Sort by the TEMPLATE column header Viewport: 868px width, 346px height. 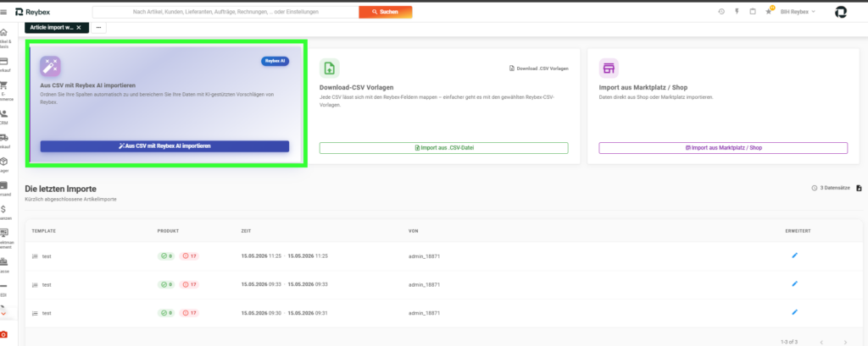(x=44, y=230)
